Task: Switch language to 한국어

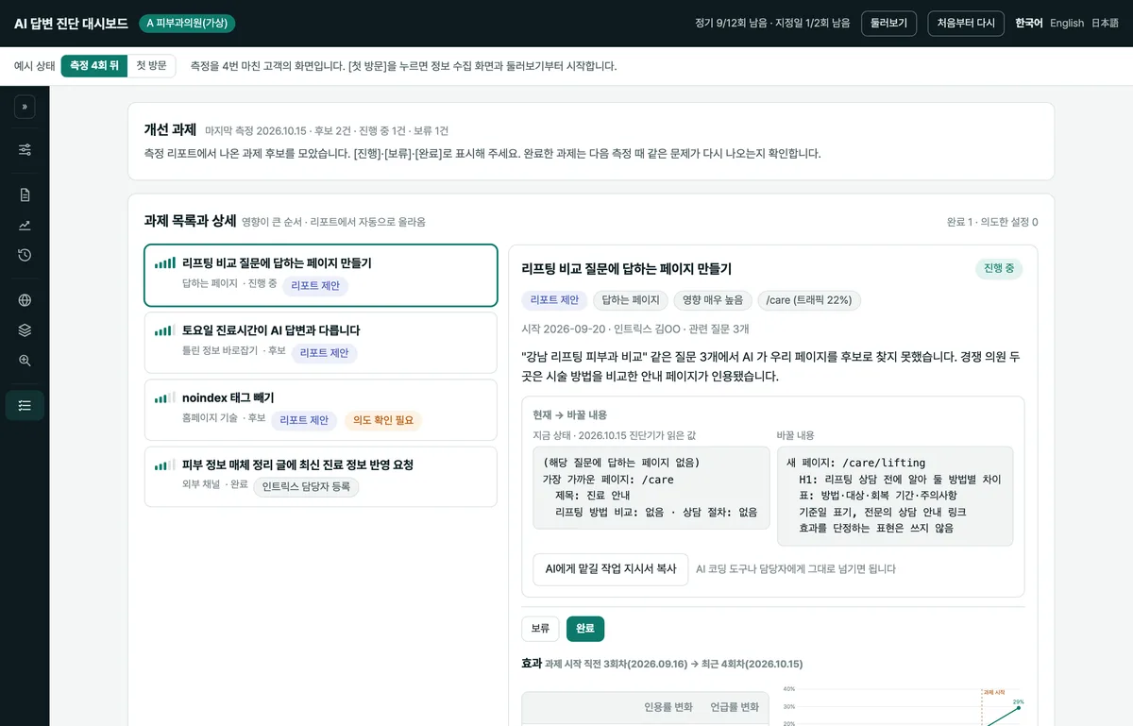Action: tap(1029, 24)
